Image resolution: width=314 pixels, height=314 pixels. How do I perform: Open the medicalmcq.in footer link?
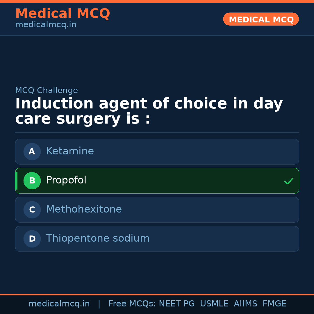point(59,304)
